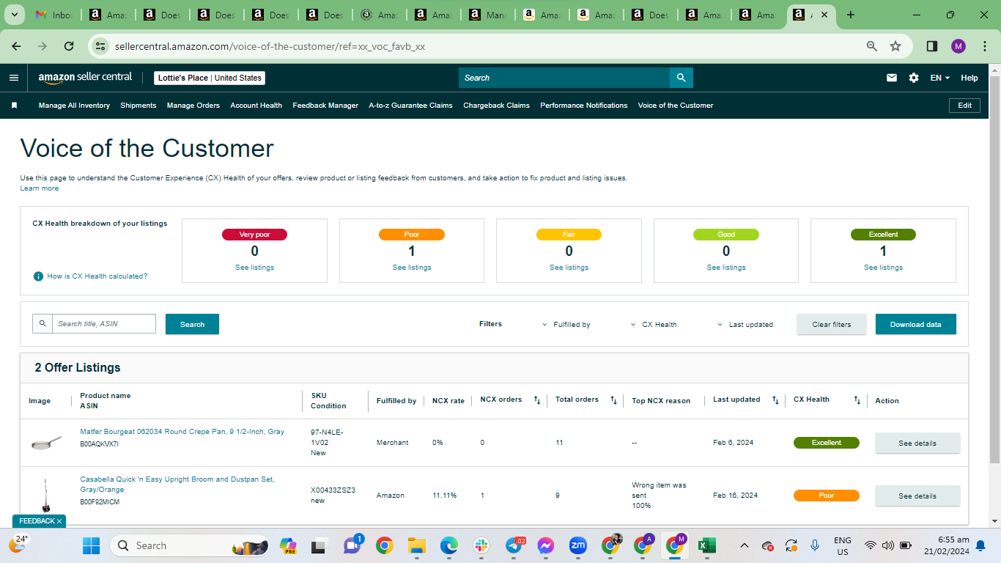Viewport: 1001px width, 563px height.
Task: Follow the Learn more link
Action: click(40, 188)
